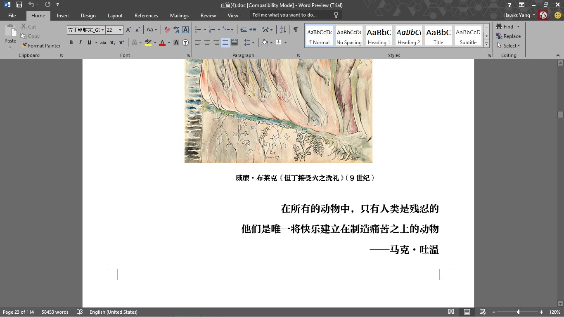Screen dimensions: 564x317
Task: Open the Font dialog launcher
Action: pos(188,55)
